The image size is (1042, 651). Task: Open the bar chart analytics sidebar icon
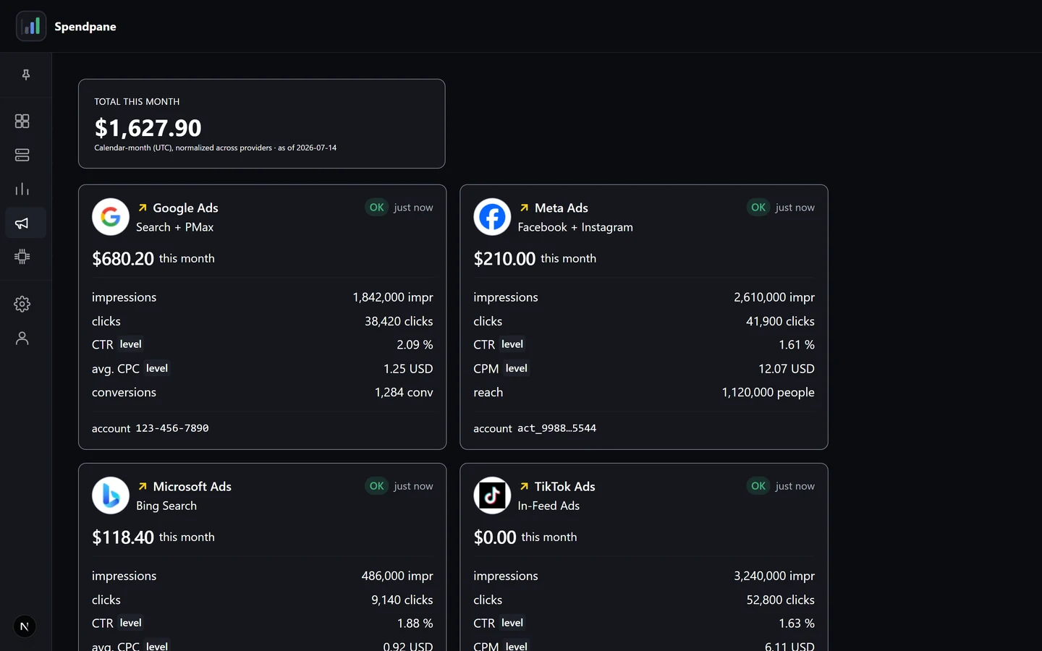point(22,189)
